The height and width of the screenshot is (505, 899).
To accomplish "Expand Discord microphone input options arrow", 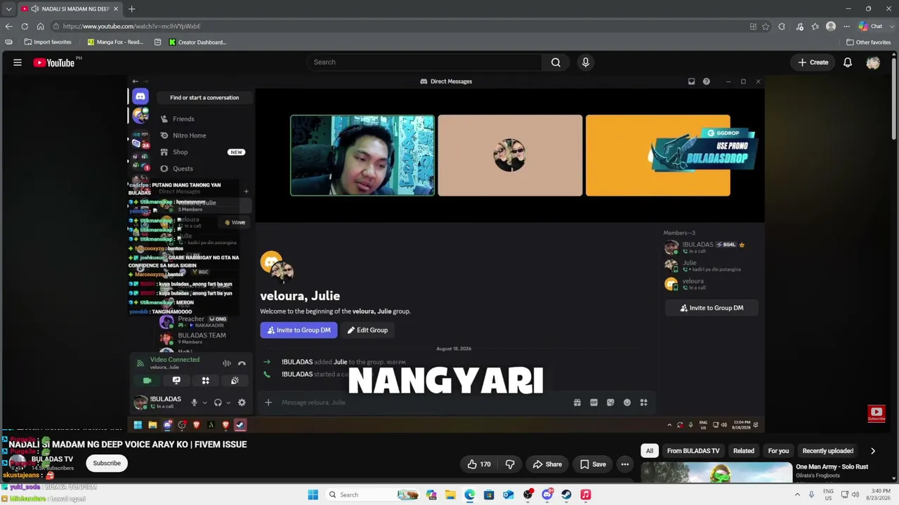I will pos(204,403).
